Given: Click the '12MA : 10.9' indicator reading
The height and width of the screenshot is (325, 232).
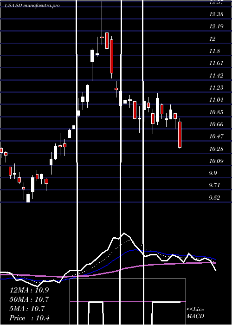Looking at the screenshot, I should coord(29,290).
